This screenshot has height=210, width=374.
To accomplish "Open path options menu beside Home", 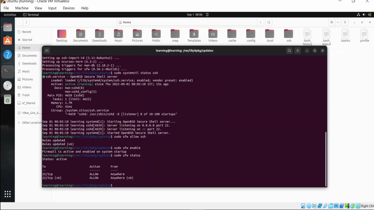I will point(261,22).
